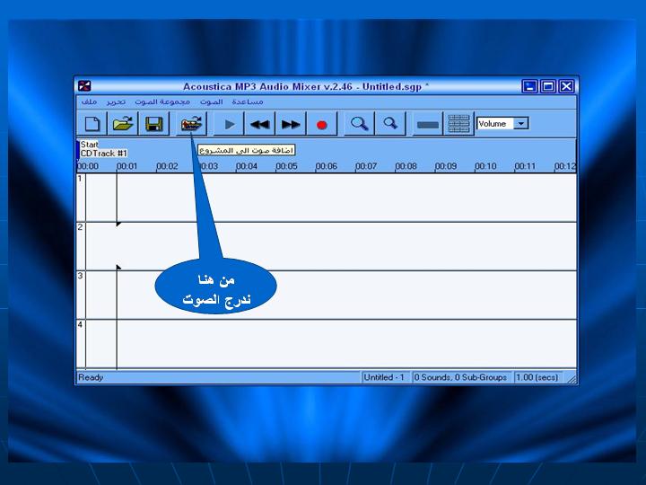Rewind using the double left arrows

(x=260, y=124)
